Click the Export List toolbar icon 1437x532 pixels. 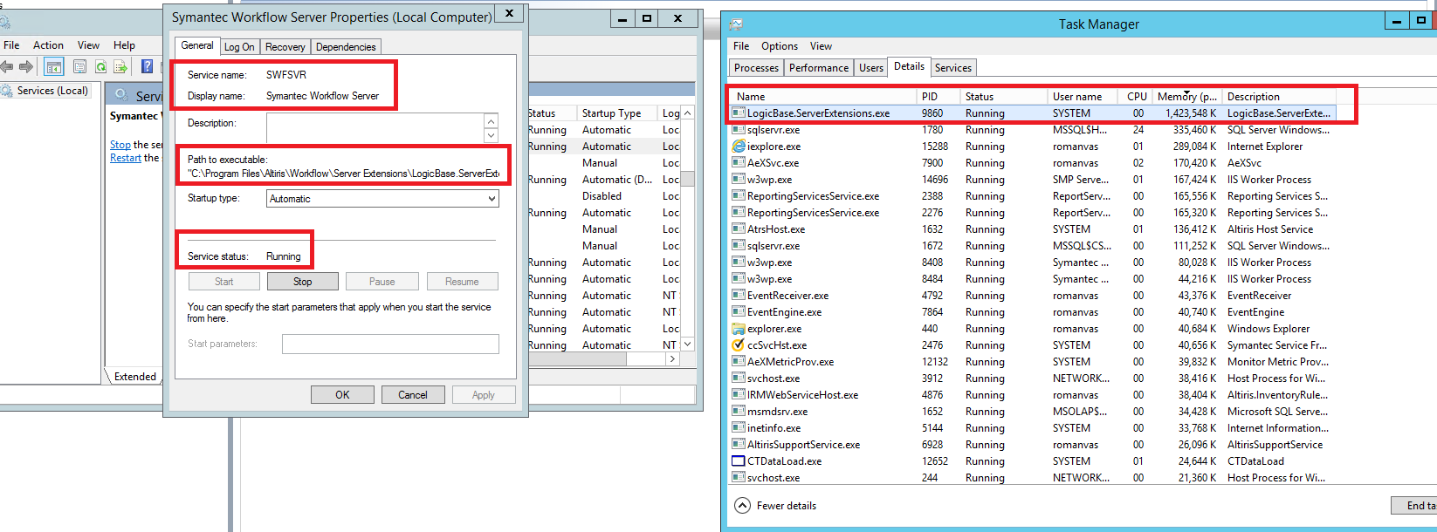(120, 67)
